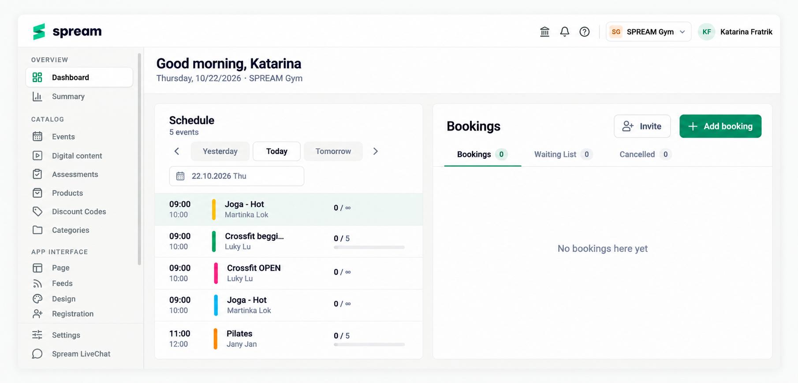
Task: Click the KF avatar initials badge
Action: point(707,32)
